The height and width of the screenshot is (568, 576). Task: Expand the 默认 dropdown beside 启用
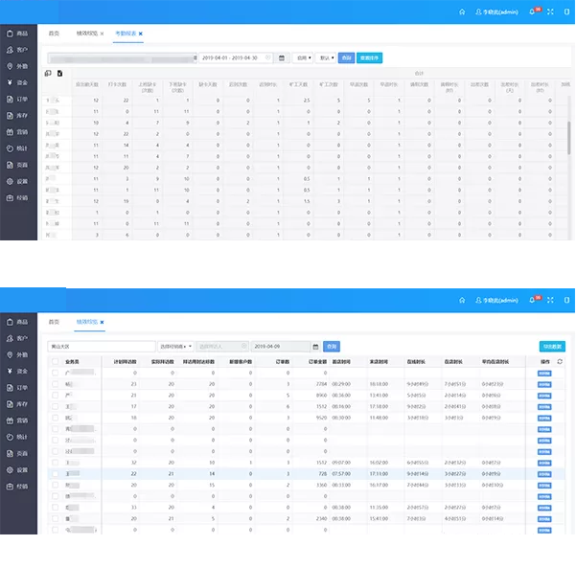326,57
